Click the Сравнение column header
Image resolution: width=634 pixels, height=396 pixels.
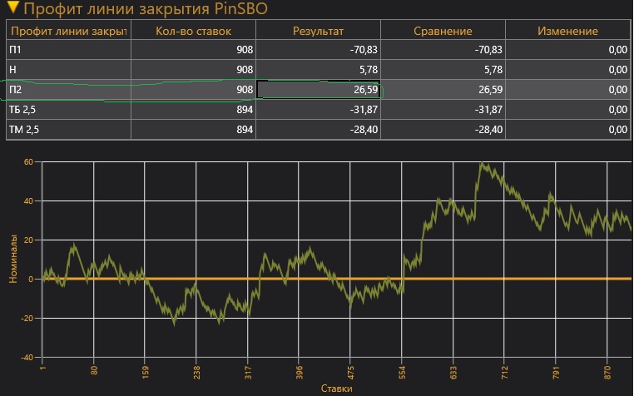click(443, 31)
